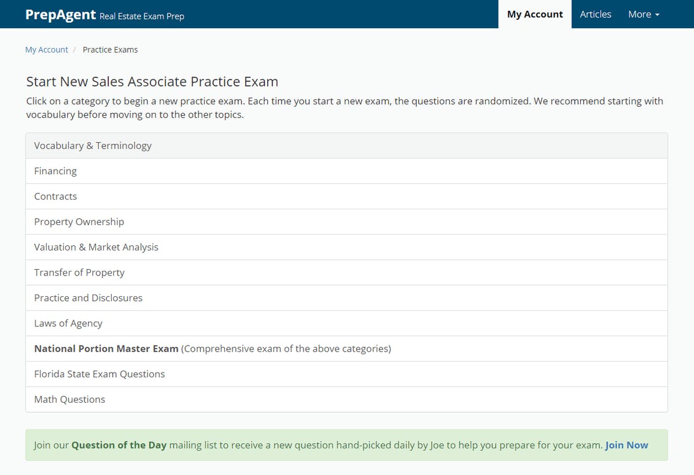This screenshot has height=475, width=694.
Task: Open the My Account tab in the navbar
Action: pos(534,14)
